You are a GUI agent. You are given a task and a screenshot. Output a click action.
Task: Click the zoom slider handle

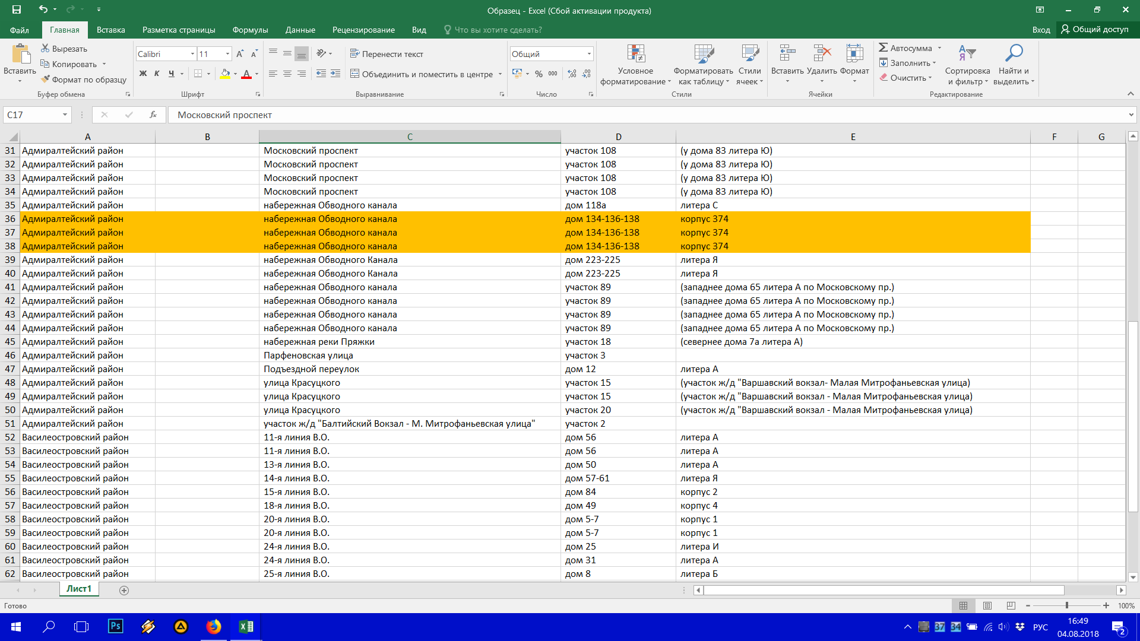(x=1067, y=605)
